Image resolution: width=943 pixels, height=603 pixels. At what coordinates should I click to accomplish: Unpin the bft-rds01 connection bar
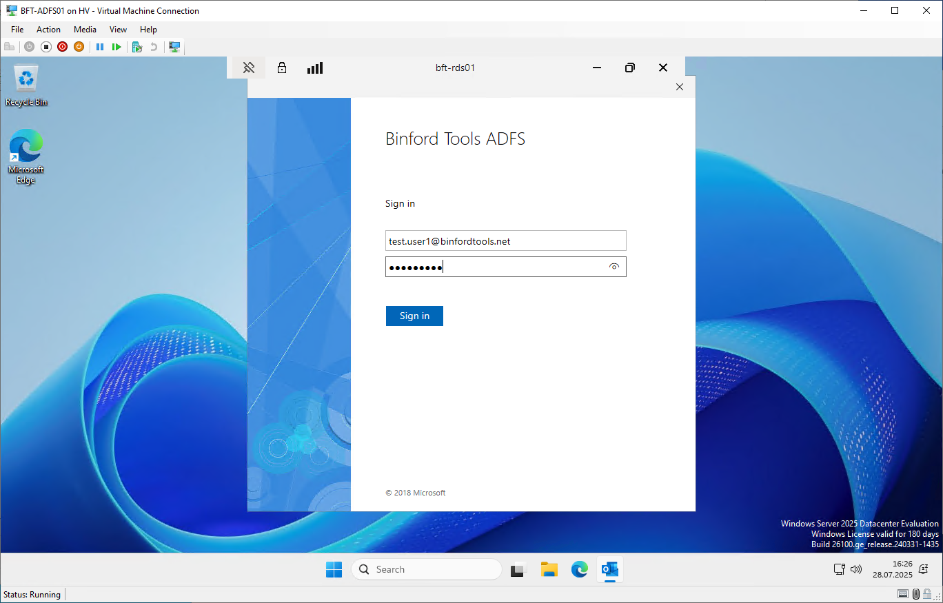(249, 68)
